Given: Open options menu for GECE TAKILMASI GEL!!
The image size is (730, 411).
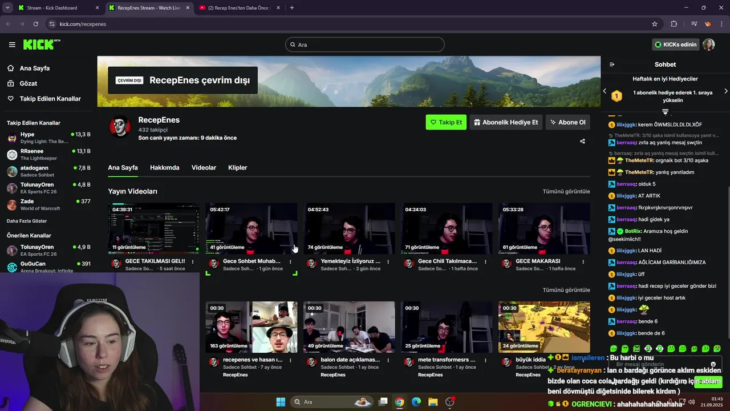Looking at the screenshot, I should pos(193,262).
